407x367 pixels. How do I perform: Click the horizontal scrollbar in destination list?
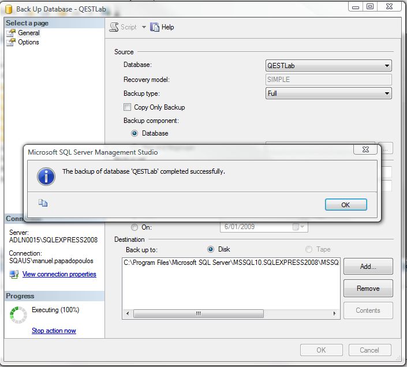(231, 314)
